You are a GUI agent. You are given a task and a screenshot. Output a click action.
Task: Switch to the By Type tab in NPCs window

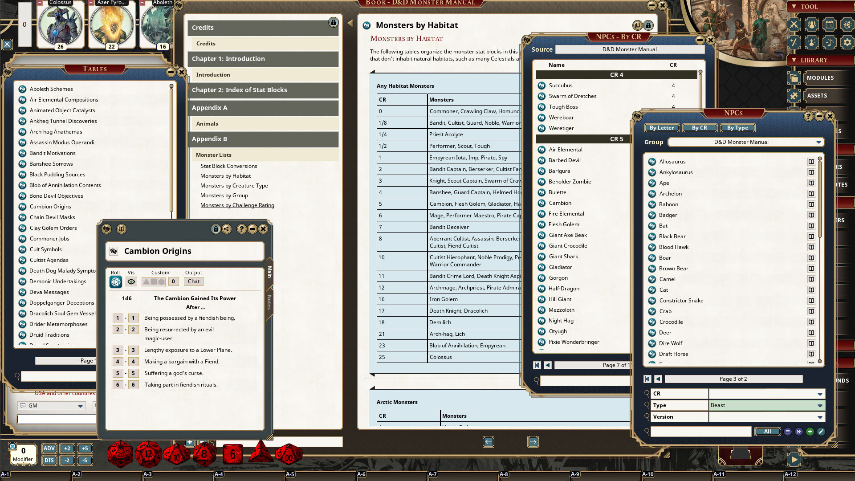click(x=738, y=128)
